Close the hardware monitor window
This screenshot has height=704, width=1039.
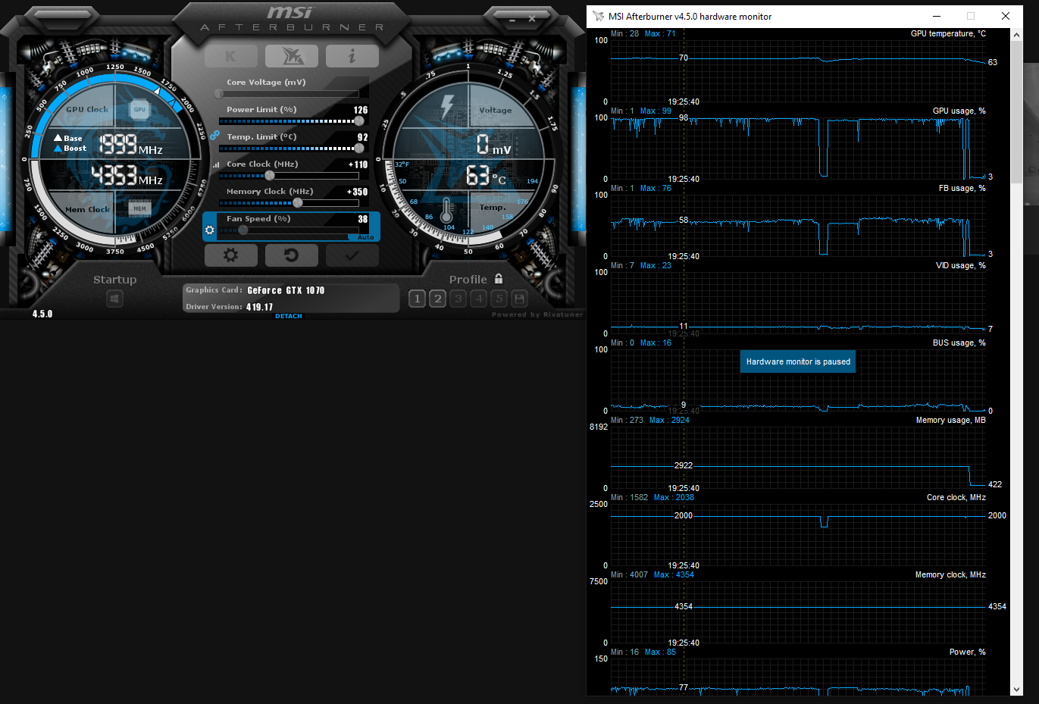point(1006,16)
